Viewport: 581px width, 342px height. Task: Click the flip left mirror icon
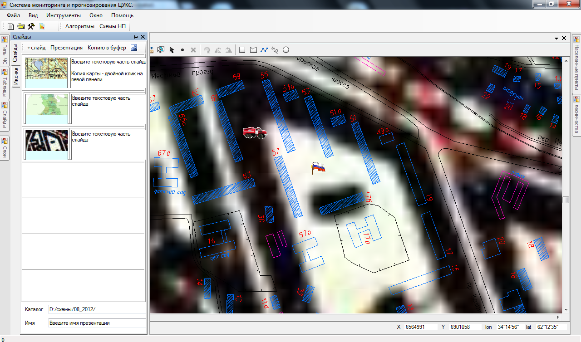[218, 50]
